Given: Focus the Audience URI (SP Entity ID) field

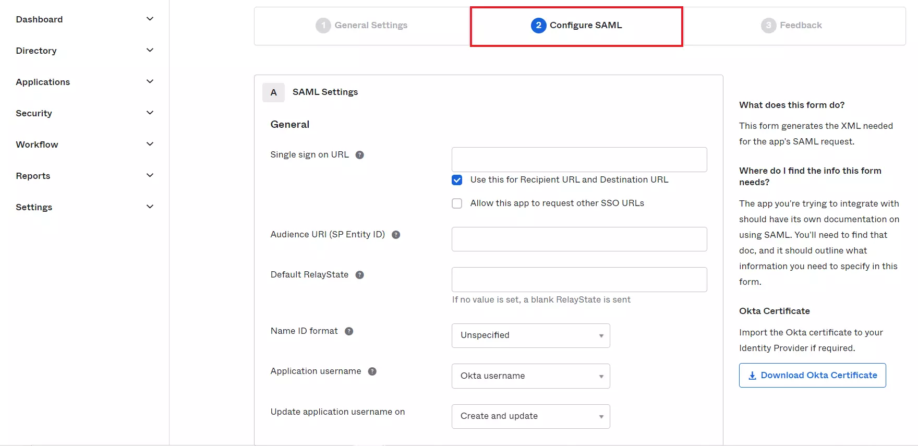Looking at the screenshot, I should pos(579,239).
